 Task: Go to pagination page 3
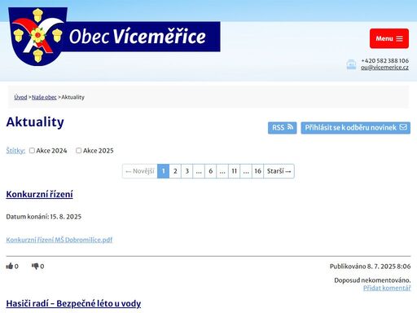[x=187, y=171]
